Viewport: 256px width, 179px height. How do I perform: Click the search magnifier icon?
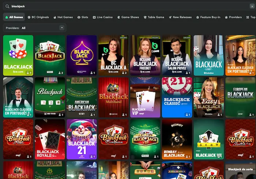(7, 6)
